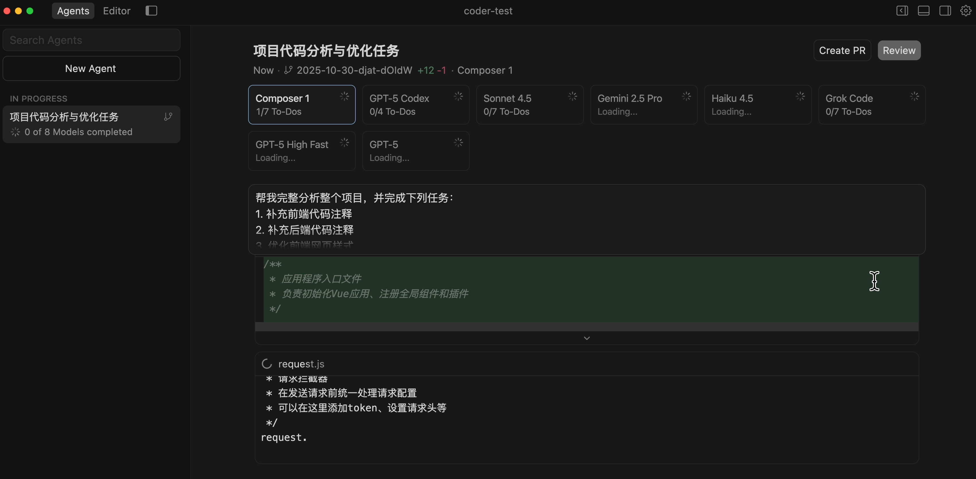The image size is (976, 479).
Task: Click the spinner icon on Composer 1 card
Action: pyautogui.click(x=344, y=96)
